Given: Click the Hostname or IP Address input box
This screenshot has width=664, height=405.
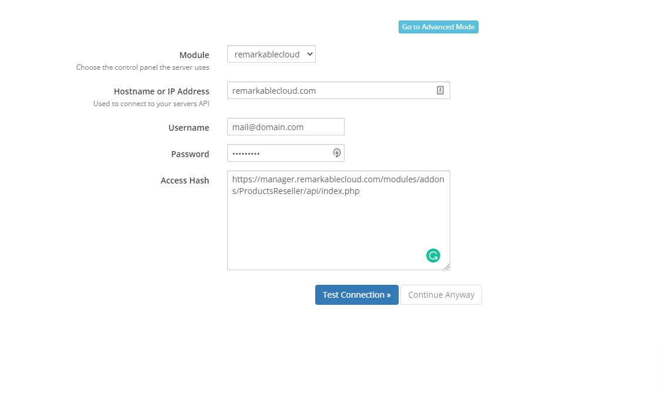Looking at the screenshot, I should (329, 90).
